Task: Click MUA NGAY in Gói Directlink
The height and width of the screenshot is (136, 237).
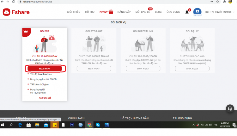Action: pos(143,69)
